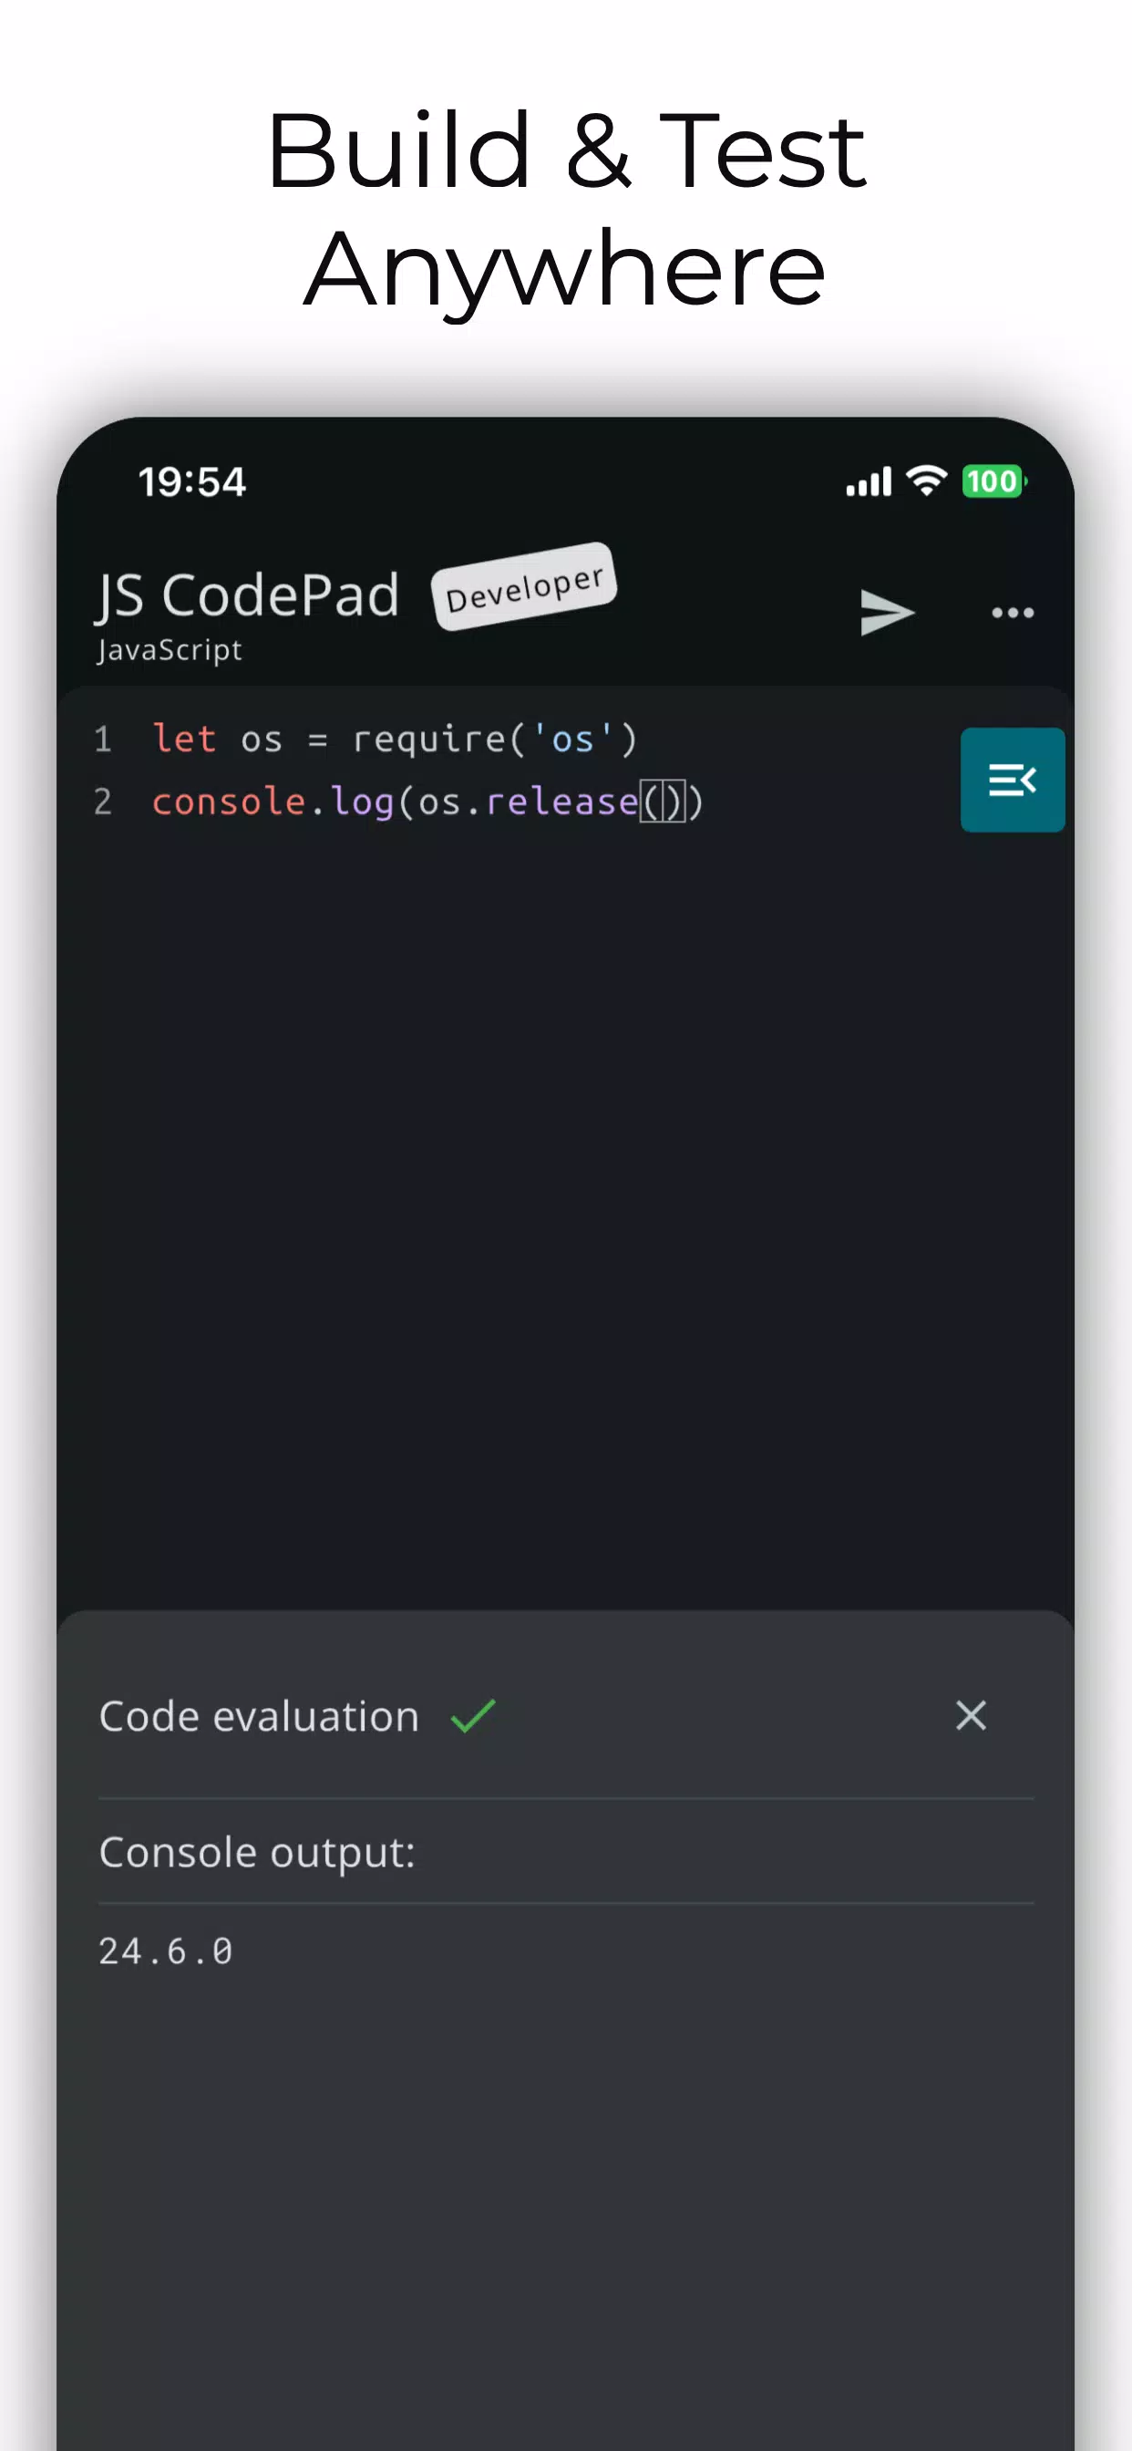Click line number 2 in the gutter

click(x=103, y=802)
